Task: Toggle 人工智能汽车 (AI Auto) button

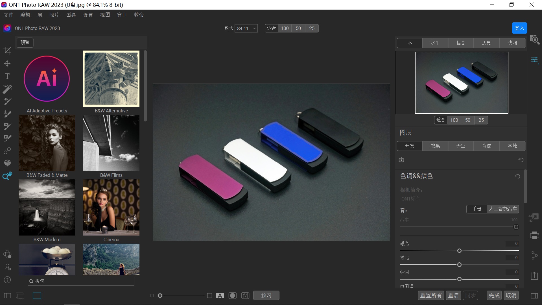Action: point(503,209)
